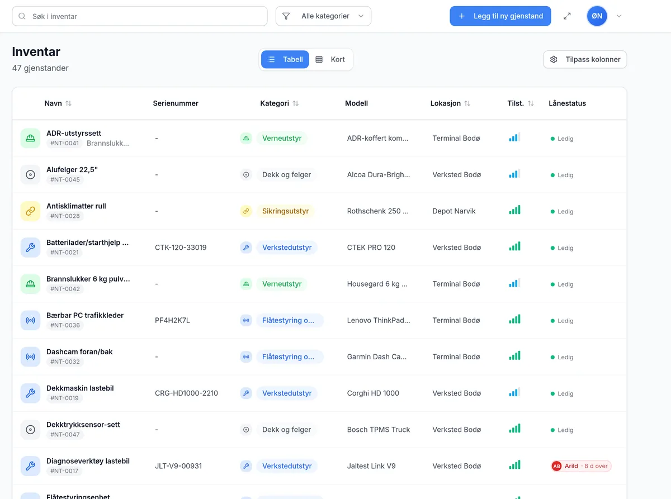Click the helmet icon for ADR-utstyrssett
Viewport: 671px width, 499px height.
30,138
